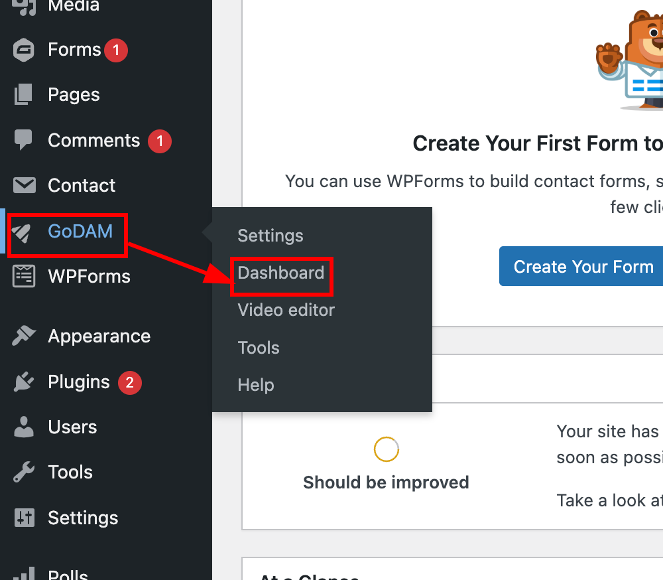Click the site health status circle
Screen dimensions: 663x580
(387, 449)
